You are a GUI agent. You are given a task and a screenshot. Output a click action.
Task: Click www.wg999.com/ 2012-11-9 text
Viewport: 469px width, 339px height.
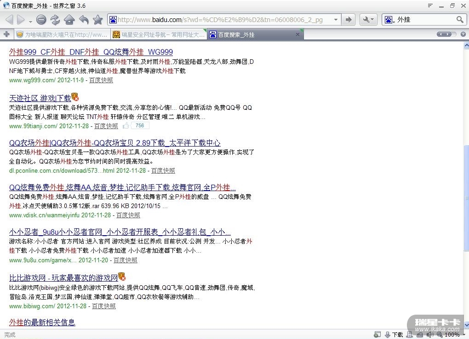pos(46,80)
